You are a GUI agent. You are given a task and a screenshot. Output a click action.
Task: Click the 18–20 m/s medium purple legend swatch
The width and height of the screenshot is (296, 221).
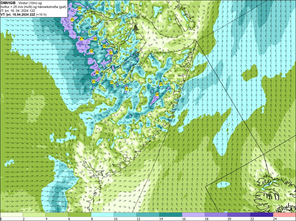click(x=216, y=214)
